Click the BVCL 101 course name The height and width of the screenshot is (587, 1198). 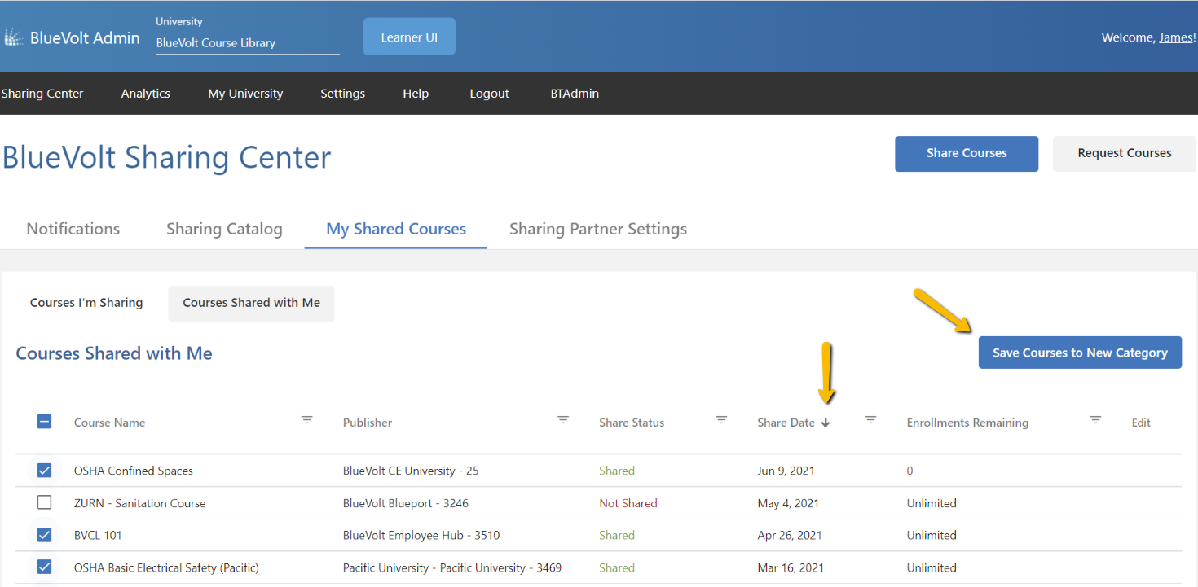(x=98, y=535)
